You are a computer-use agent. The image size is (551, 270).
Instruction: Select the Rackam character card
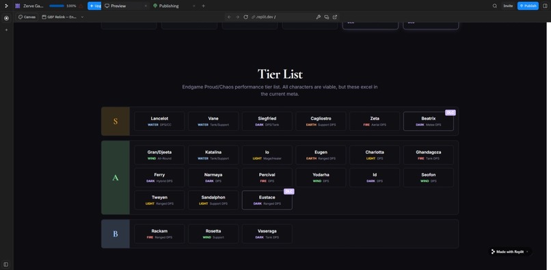159,234
